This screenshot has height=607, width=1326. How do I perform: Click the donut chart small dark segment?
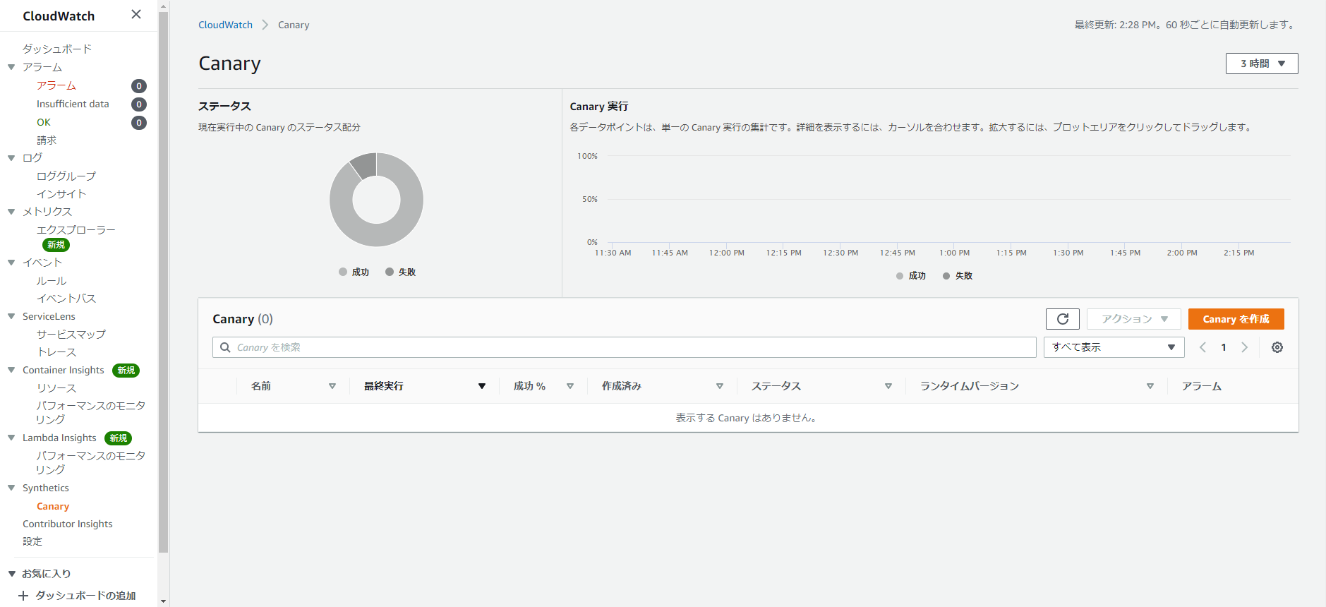[x=366, y=166]
